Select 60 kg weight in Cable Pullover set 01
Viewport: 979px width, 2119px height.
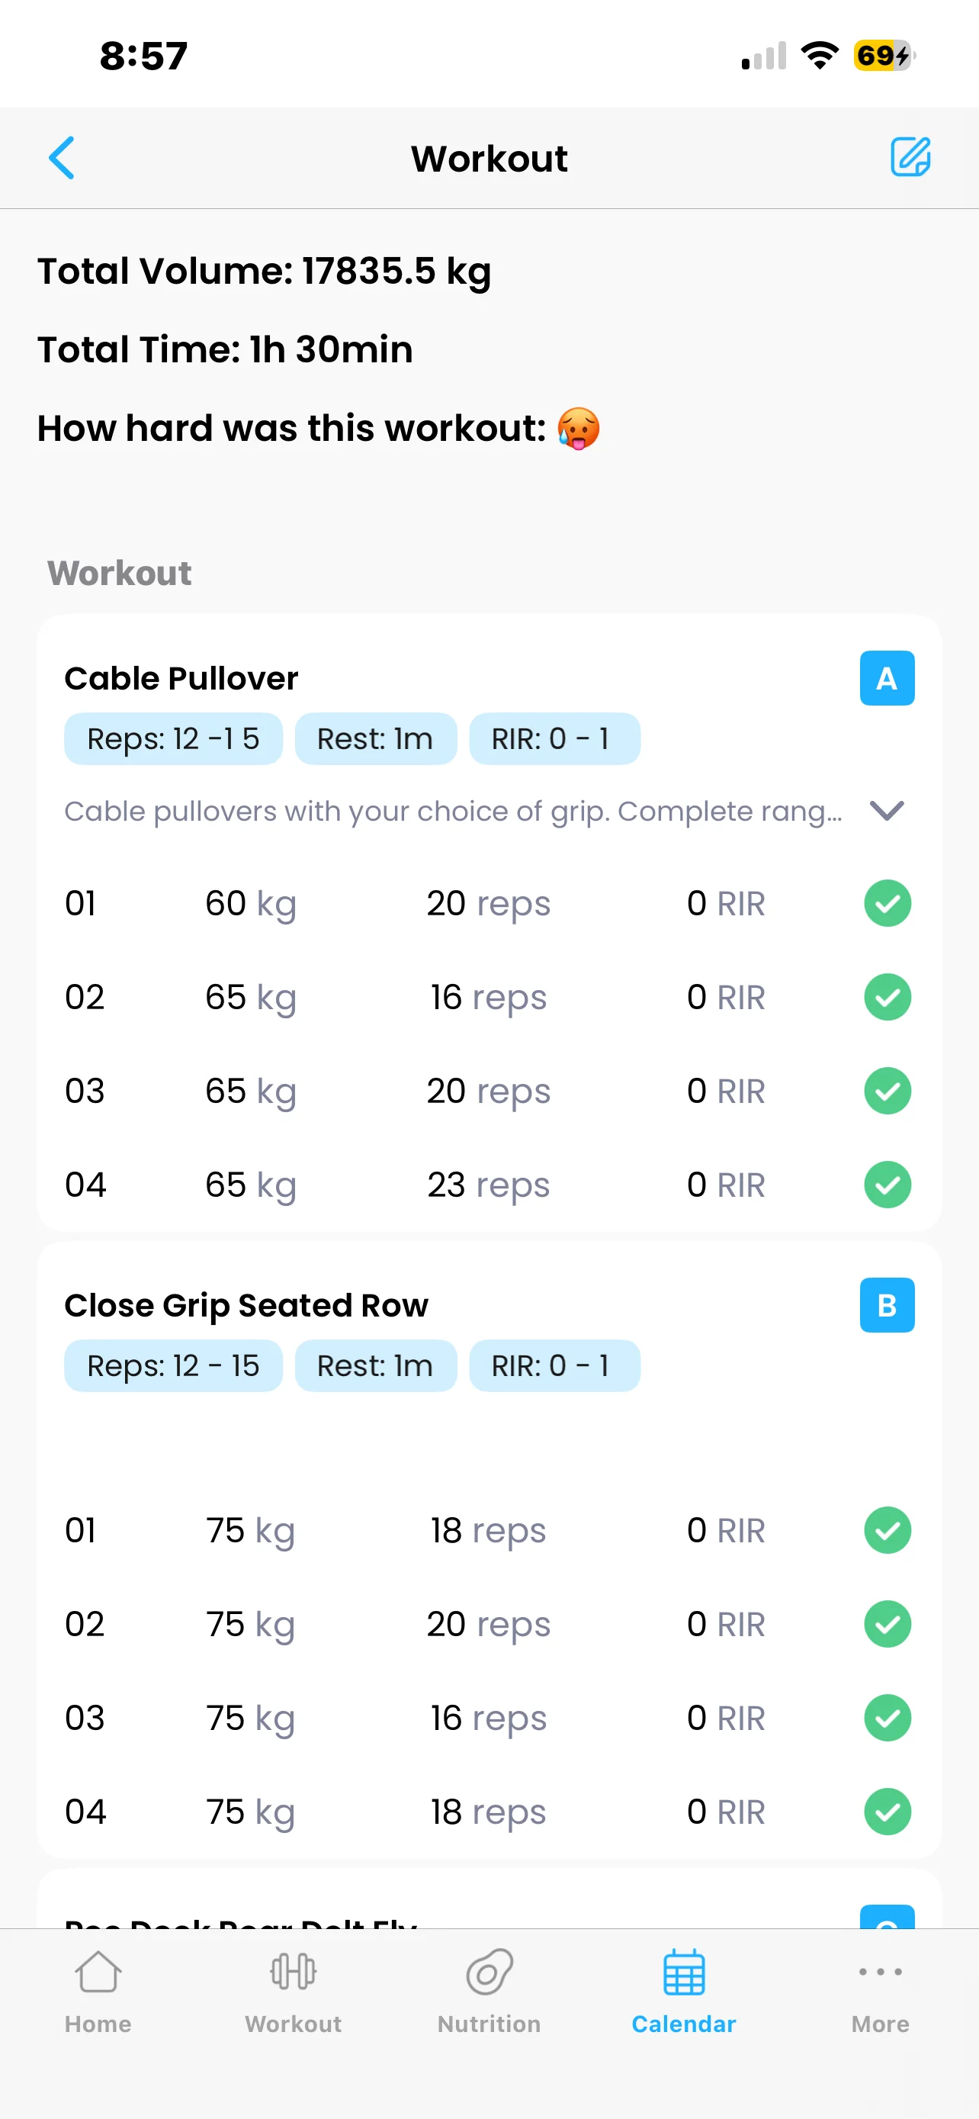pos(250,903)
